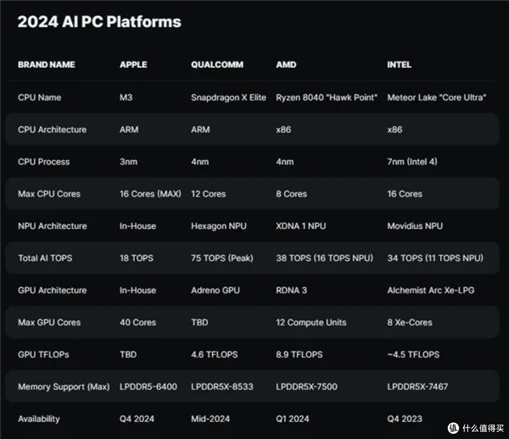Select the BRAND NAME header cell

[x=46, y=65]
